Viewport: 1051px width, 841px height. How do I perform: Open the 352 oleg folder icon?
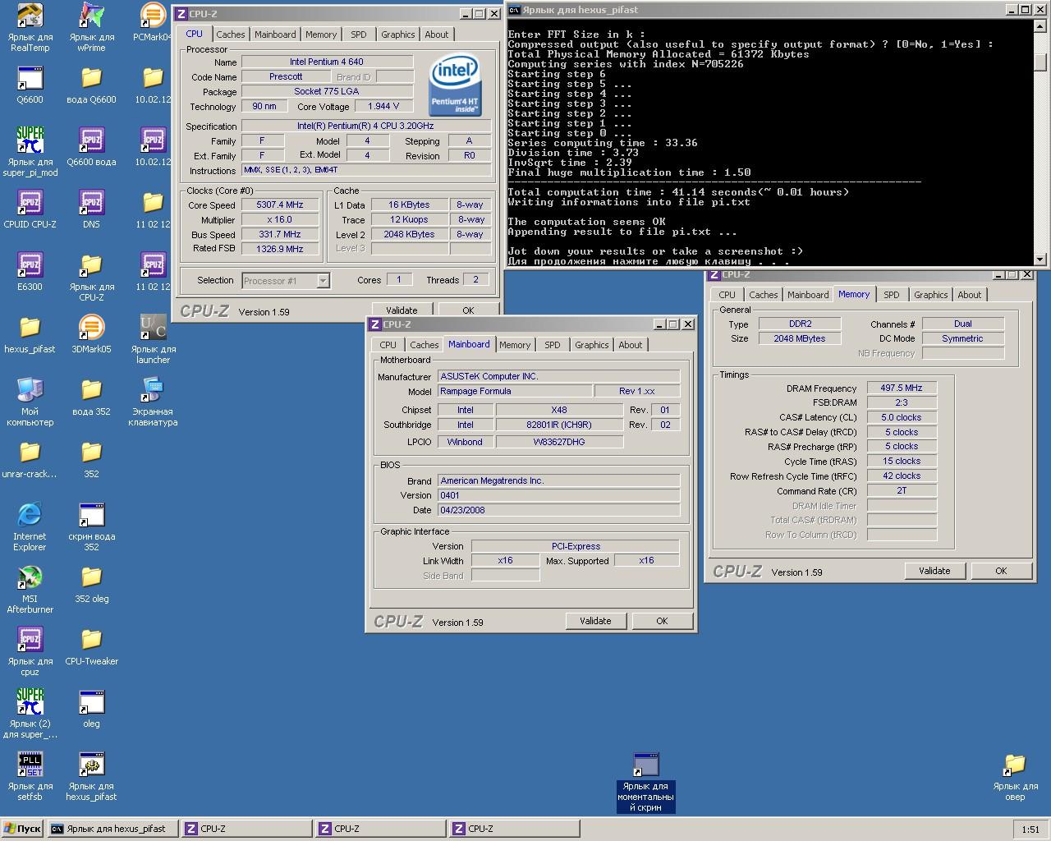tap(91, 577)
